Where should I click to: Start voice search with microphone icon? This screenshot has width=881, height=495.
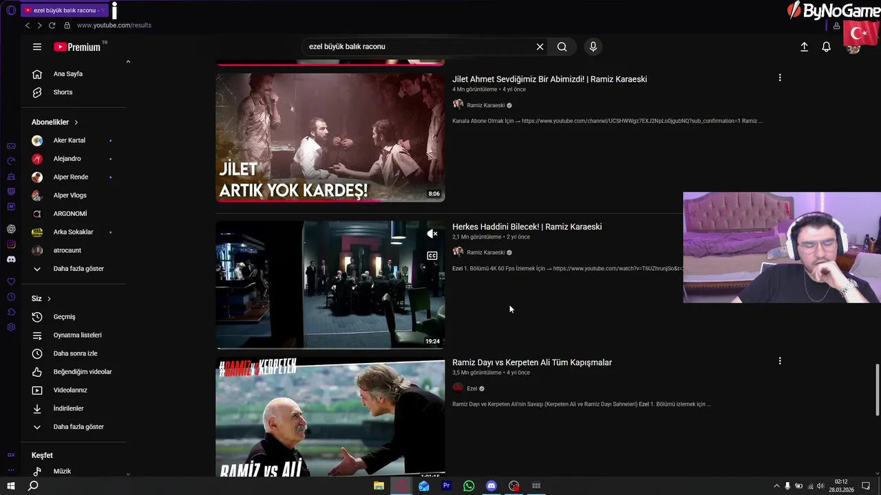click(593, 47)
